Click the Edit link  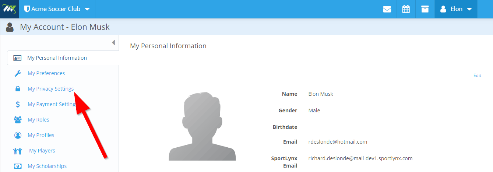click(x=477, y=76)
